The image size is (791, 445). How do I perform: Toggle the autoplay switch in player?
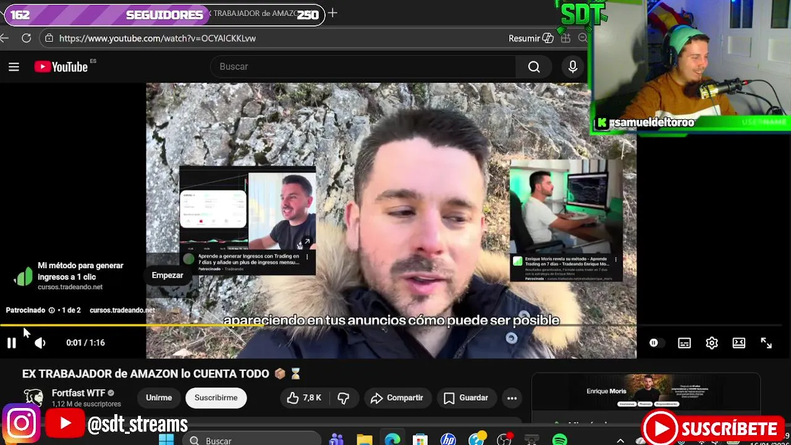[x=656, y=343]
